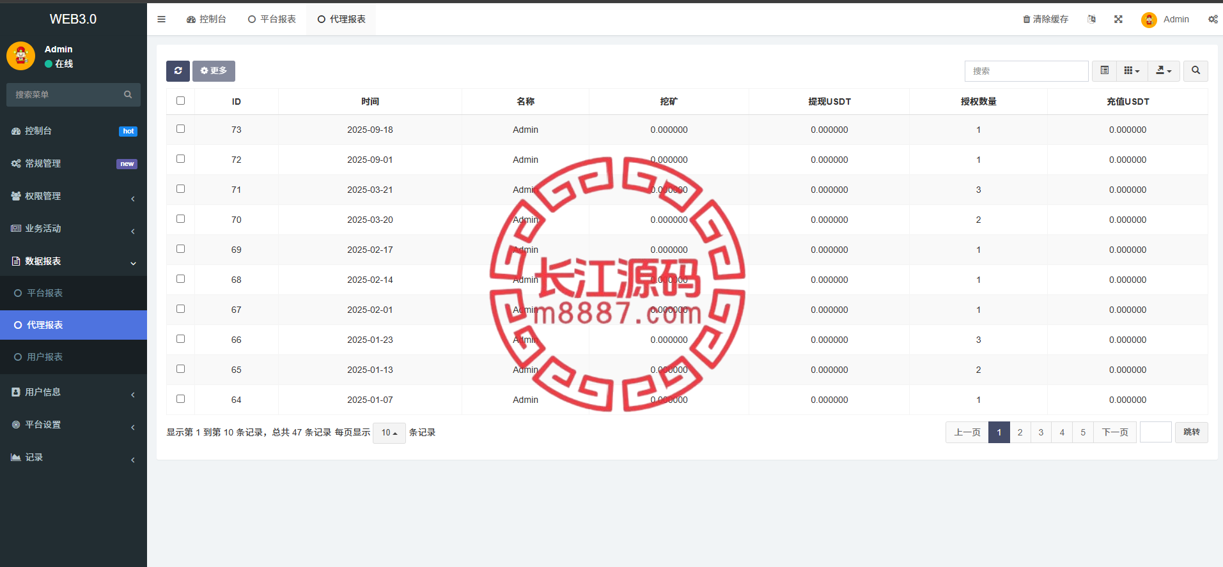The image size is (1223, 567).
Task: Check the row with ID 69
Action: tap(180, 249)
